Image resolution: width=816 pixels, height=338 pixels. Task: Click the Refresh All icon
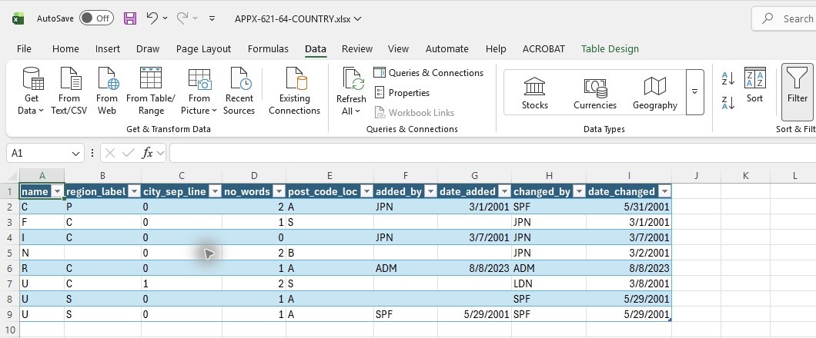click(x=353, y=80)
